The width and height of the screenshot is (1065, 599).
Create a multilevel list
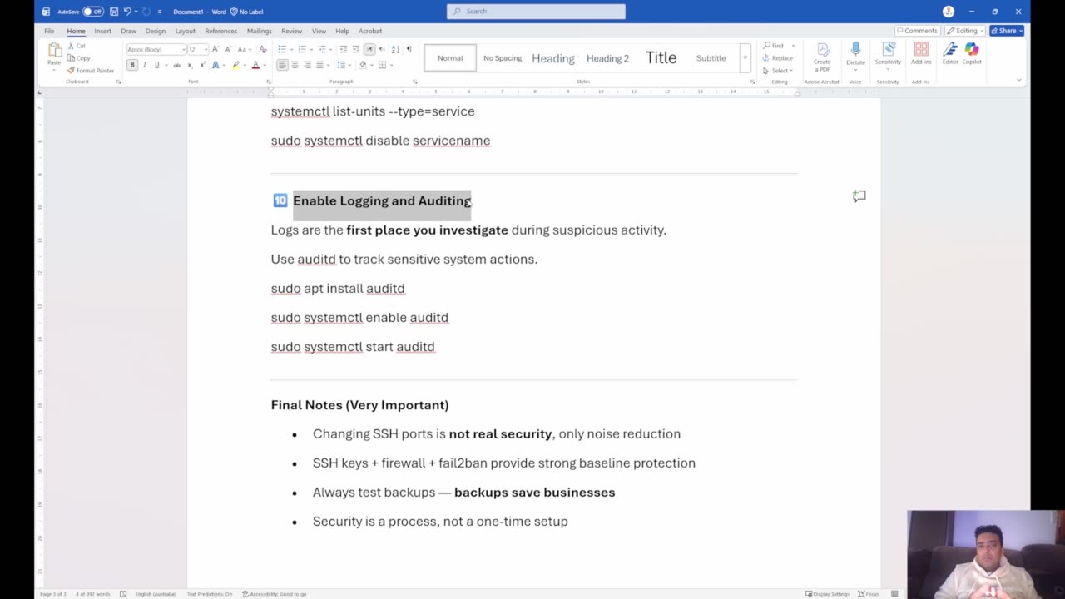click(323, 49)
